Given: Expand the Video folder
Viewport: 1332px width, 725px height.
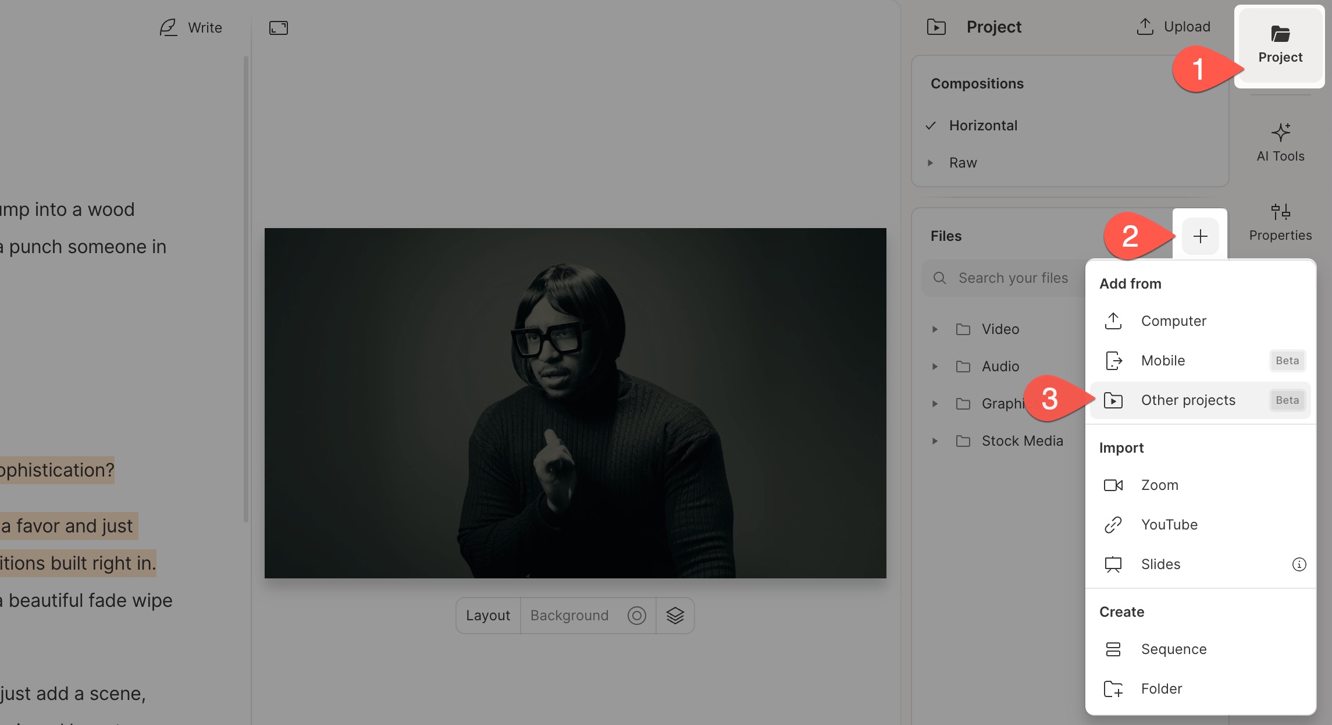Looking at the screenshot, I should (935, 329).
